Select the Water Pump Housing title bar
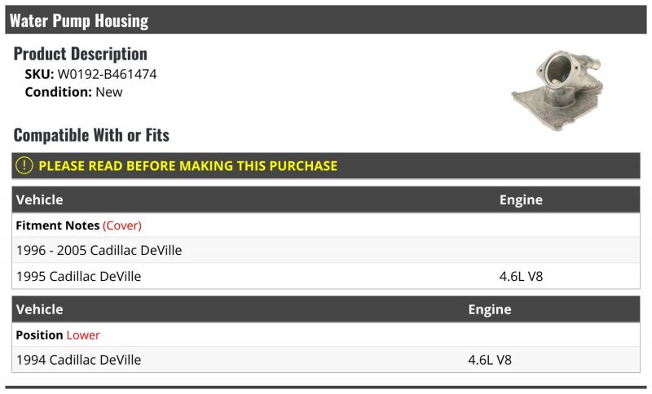The width and height of the screenshot is (652, 394). coord(326,20)
